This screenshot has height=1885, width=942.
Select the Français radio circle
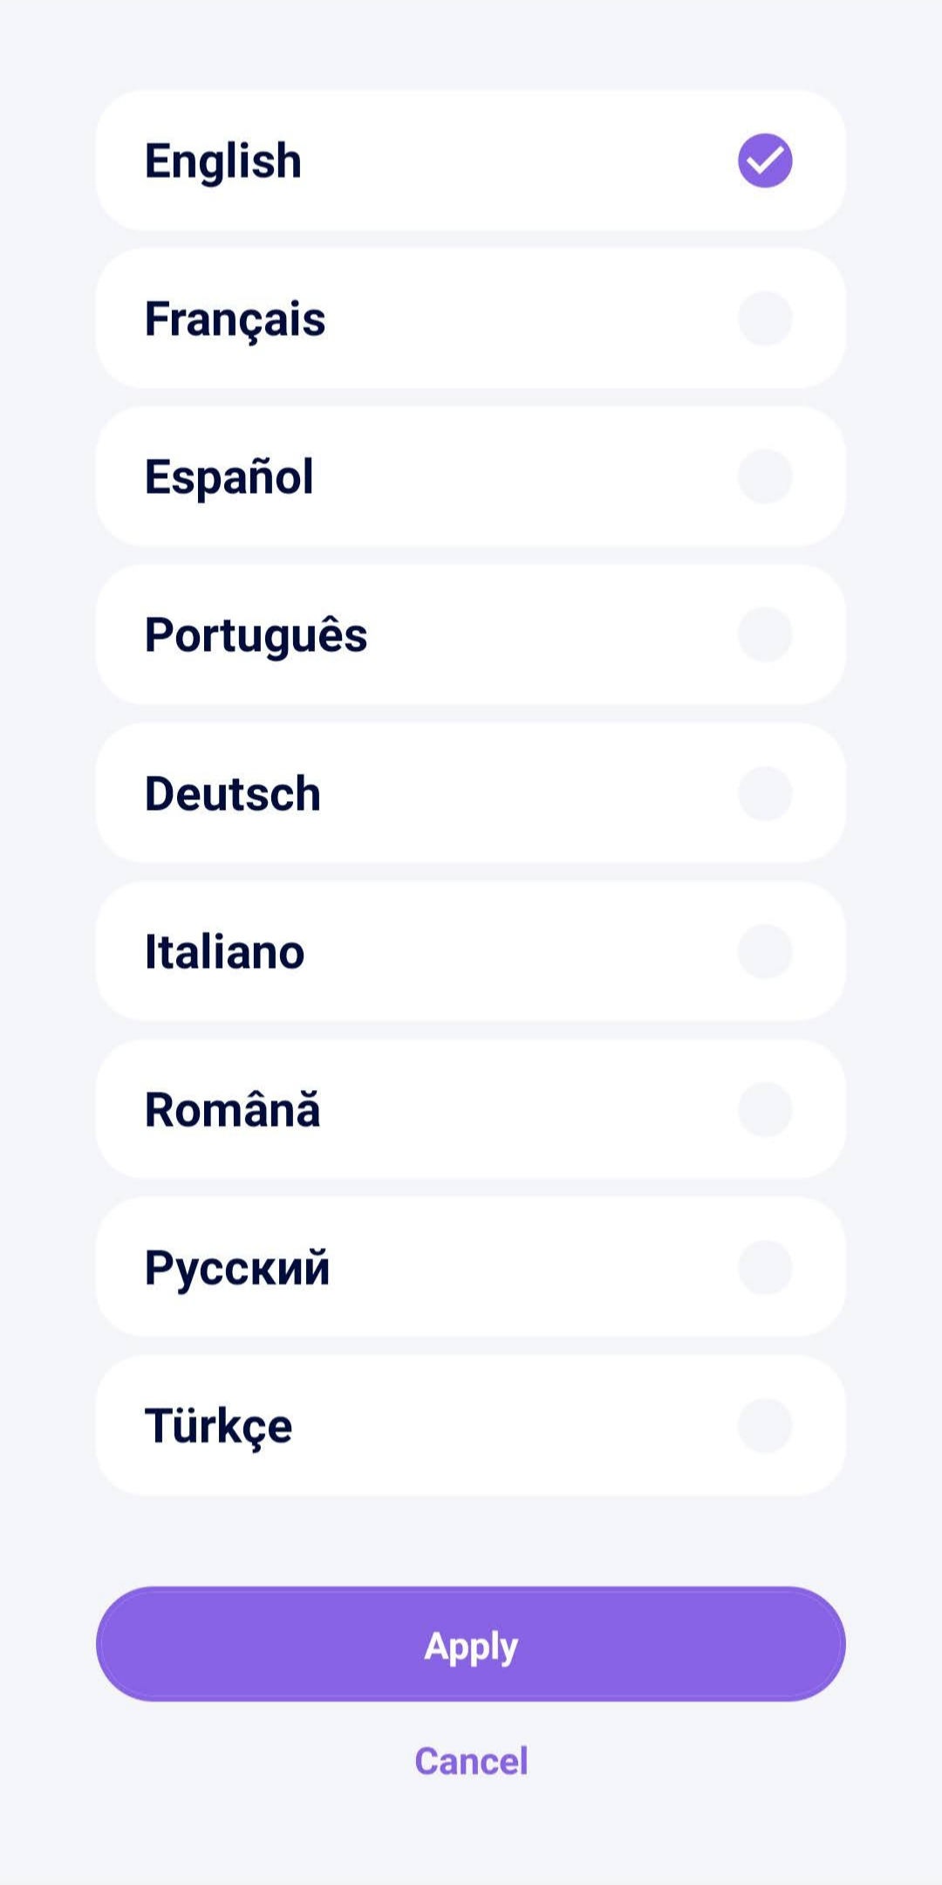[x=765, y=319]
